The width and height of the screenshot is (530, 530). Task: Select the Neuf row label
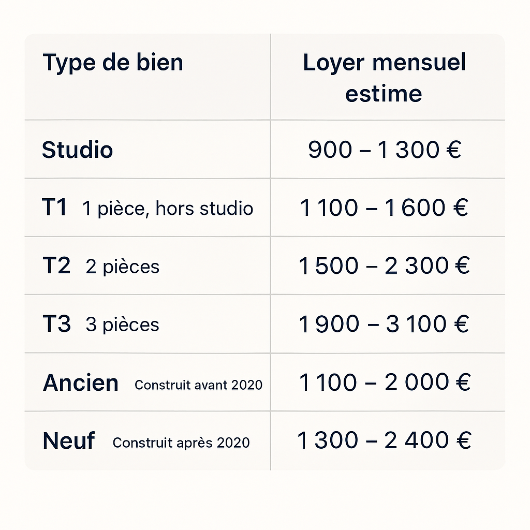pos(69,441)
